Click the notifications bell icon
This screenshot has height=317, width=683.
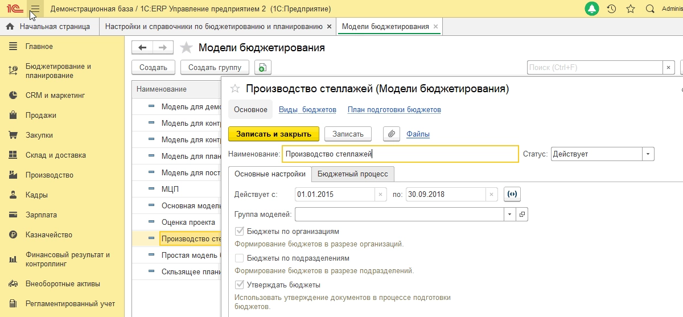(592, 9)
